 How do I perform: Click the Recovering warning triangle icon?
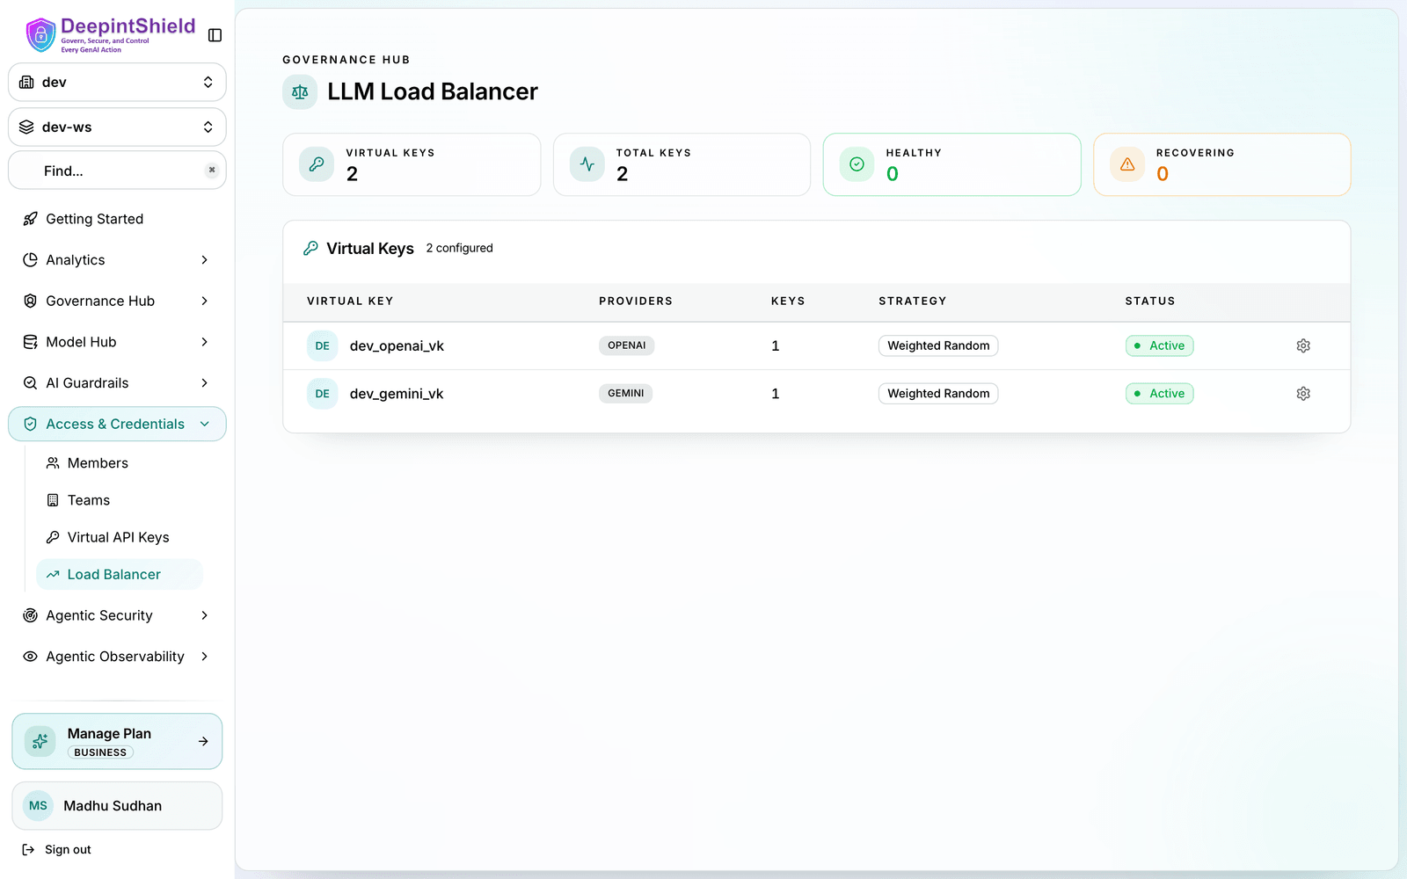tap(1127, 164)
